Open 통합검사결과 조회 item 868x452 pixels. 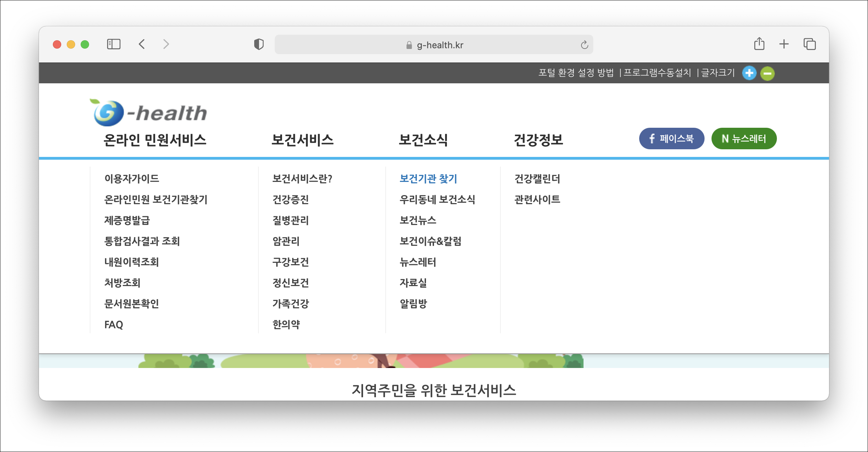[142, 241]
